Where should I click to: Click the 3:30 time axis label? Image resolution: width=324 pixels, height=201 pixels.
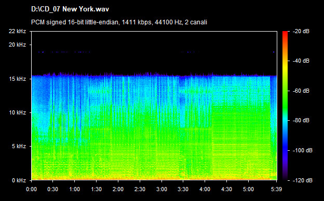click(x=183, y=189)
